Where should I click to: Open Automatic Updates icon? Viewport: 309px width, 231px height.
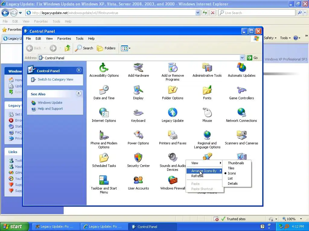pos(242,70)
